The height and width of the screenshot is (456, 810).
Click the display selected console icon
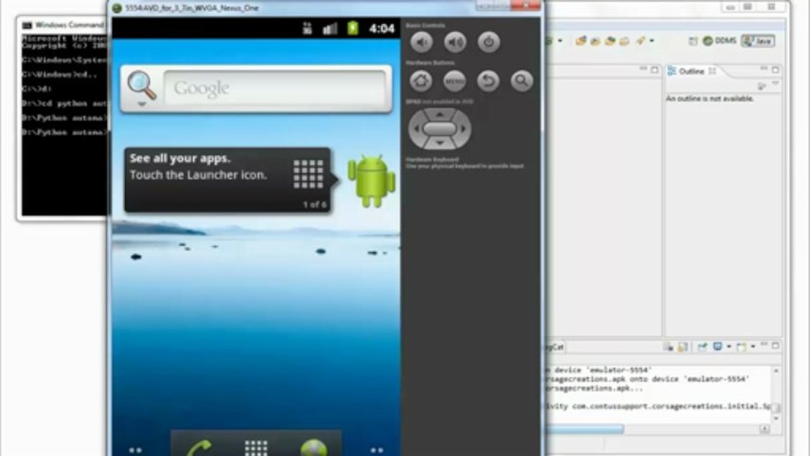point(718,347)
